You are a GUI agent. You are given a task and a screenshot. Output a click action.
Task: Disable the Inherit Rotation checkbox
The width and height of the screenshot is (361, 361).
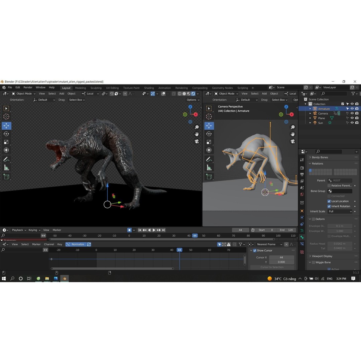pos(329,206)
